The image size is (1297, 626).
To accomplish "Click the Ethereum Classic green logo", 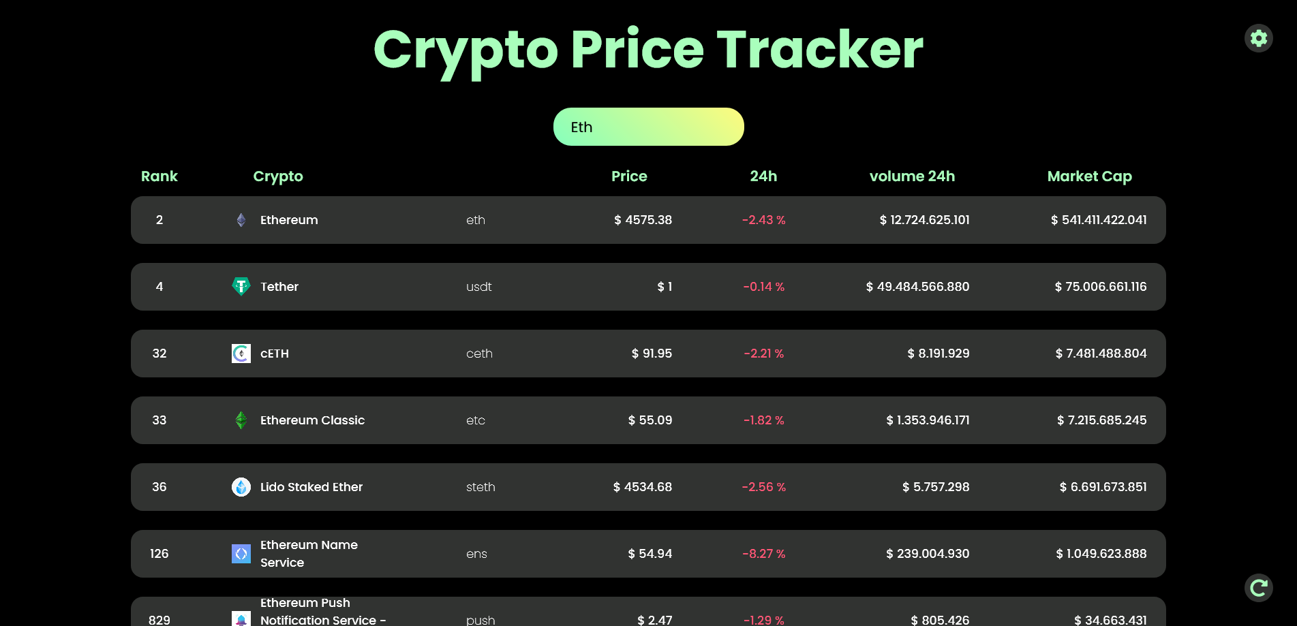I will pos(241,420).
